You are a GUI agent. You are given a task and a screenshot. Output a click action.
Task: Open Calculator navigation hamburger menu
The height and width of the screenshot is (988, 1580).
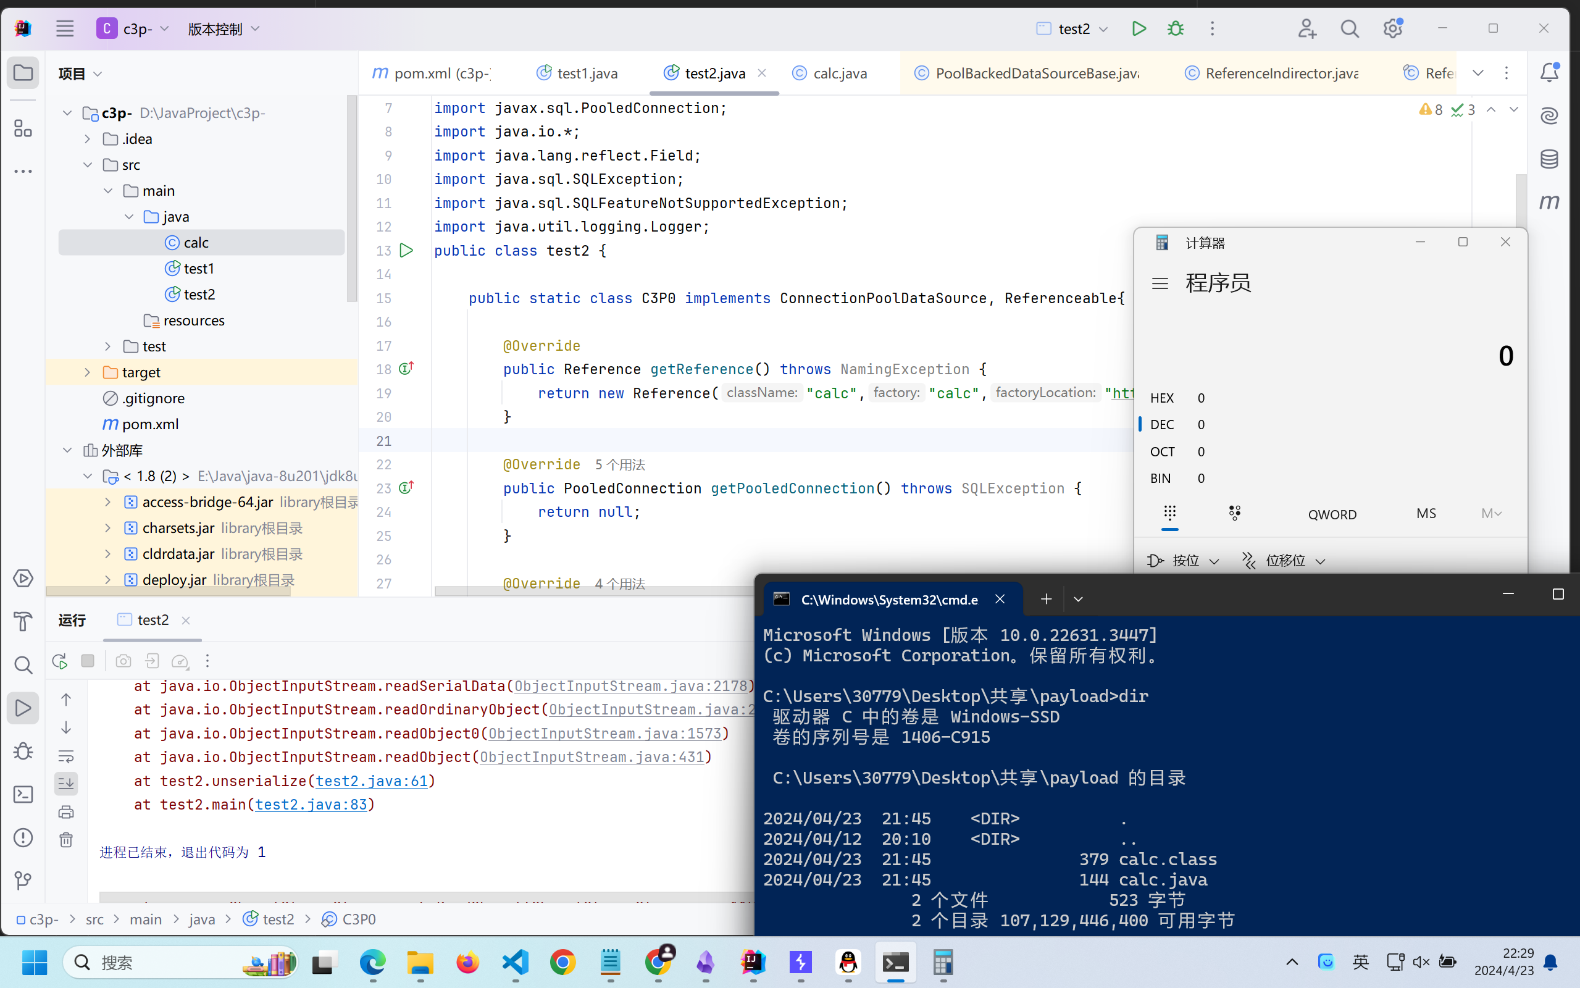click(1160, 283)
